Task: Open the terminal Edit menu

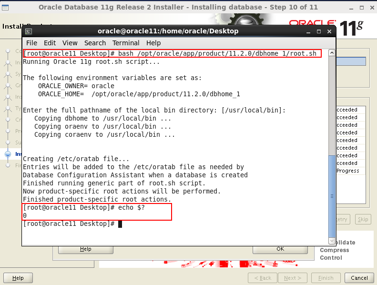Action: 50,43
